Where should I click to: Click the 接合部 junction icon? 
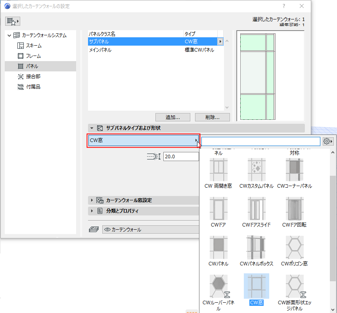pos(21,77)
